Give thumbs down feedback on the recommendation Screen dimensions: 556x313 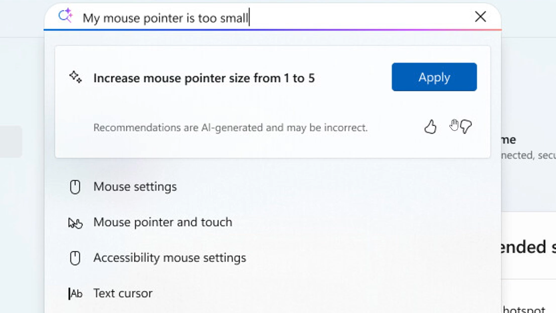pos(466,127)
